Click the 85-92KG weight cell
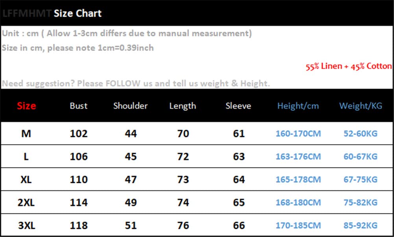 (361, 226)
